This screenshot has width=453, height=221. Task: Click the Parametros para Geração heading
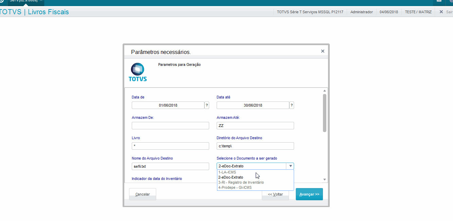pos(179,65)
